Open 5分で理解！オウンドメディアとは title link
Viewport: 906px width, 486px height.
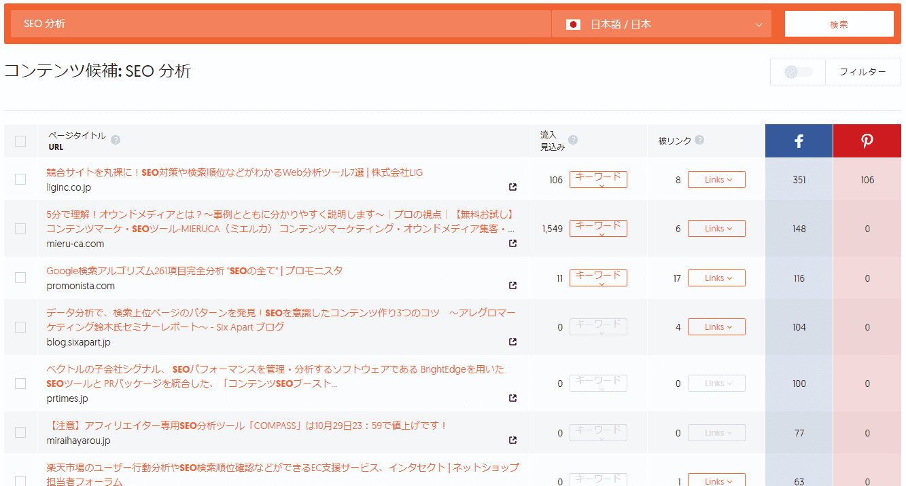point(281,221)
